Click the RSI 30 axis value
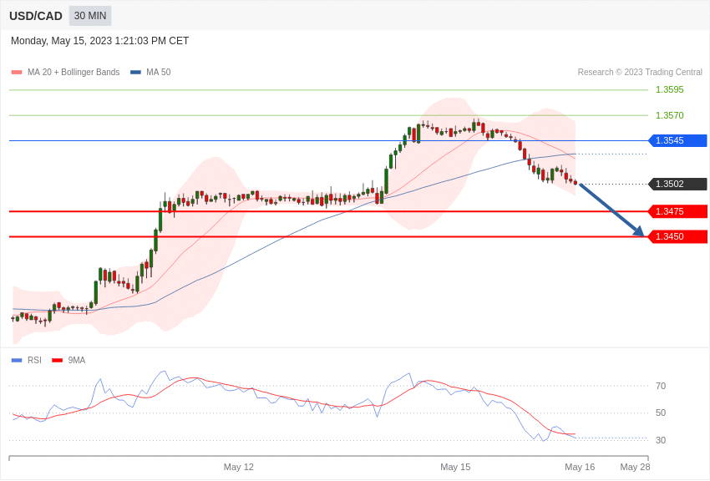 click(x=661, y=440)
